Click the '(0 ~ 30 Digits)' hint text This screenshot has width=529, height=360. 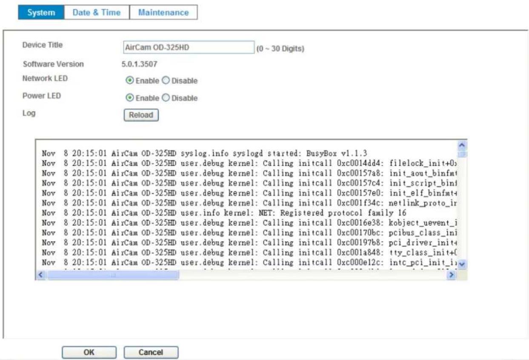click(280, 49)
